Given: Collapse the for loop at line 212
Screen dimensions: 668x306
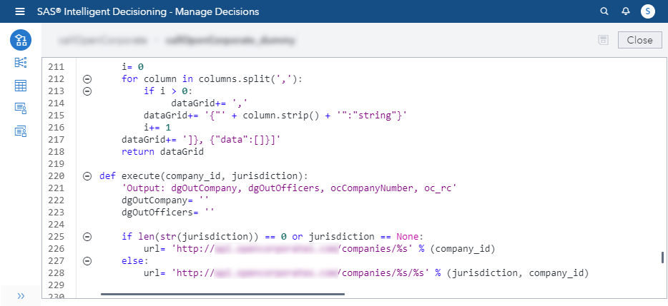Looking at the screenshot, I should point(87,79).
